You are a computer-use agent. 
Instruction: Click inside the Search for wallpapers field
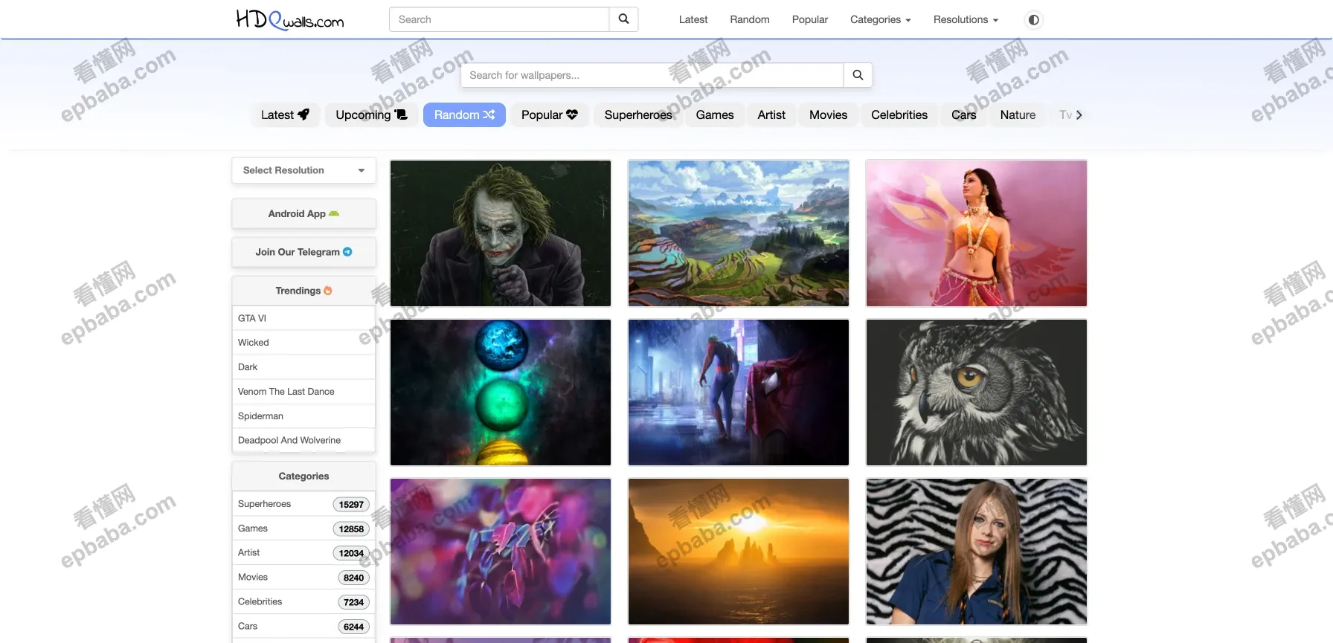[x=652, y=75]
